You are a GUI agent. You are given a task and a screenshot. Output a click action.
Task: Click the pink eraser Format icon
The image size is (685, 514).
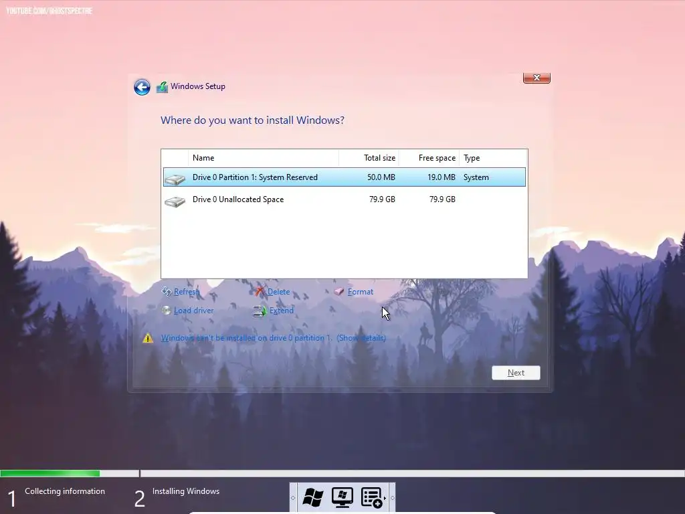pyautogui.click(x=339, y=292)
